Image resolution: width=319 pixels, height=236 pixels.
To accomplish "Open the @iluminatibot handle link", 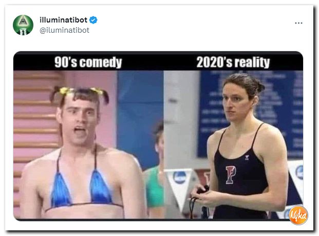I will (x=64, y=30).
